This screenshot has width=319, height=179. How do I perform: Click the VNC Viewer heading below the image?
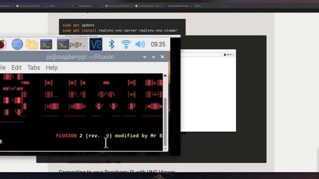click(117, 172)
